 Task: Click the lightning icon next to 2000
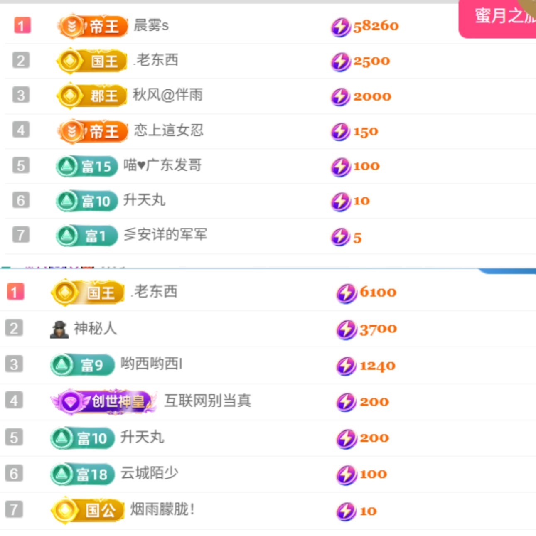[341, 97]
